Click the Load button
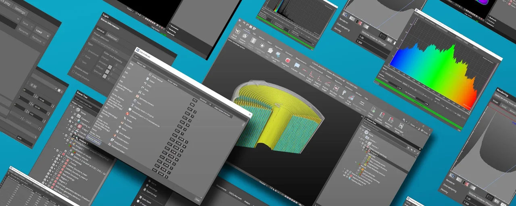 (x=42, y=33)
